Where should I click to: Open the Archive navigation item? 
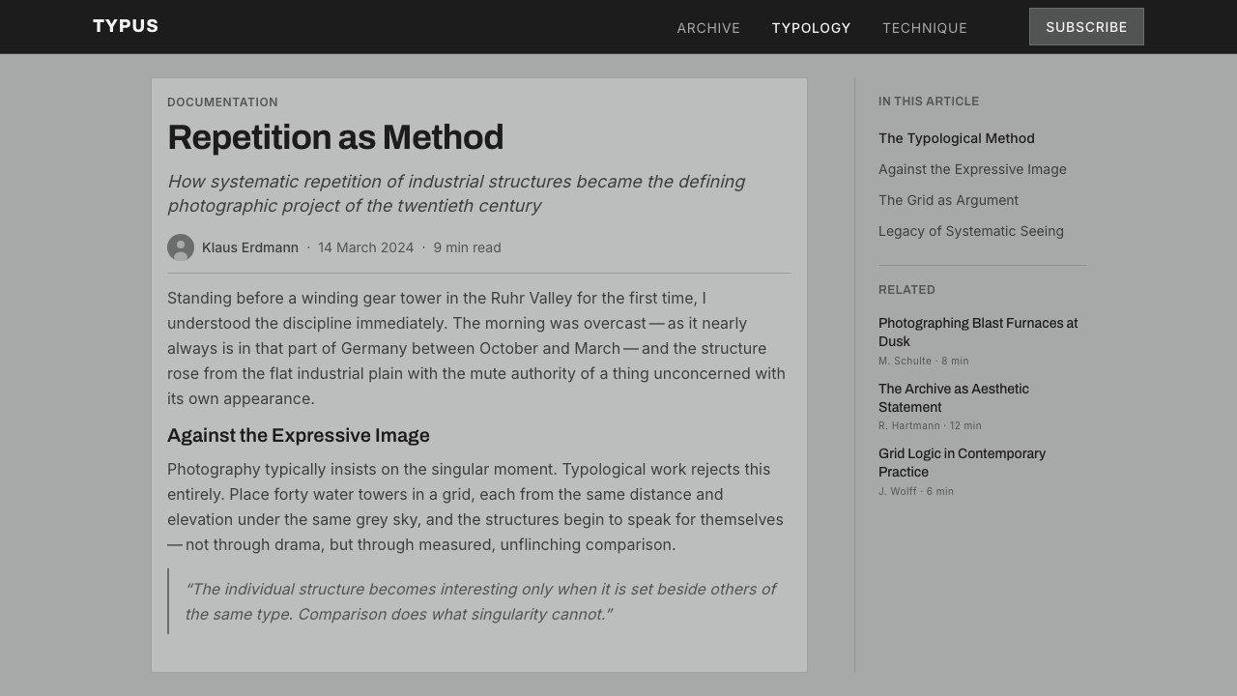708,28
